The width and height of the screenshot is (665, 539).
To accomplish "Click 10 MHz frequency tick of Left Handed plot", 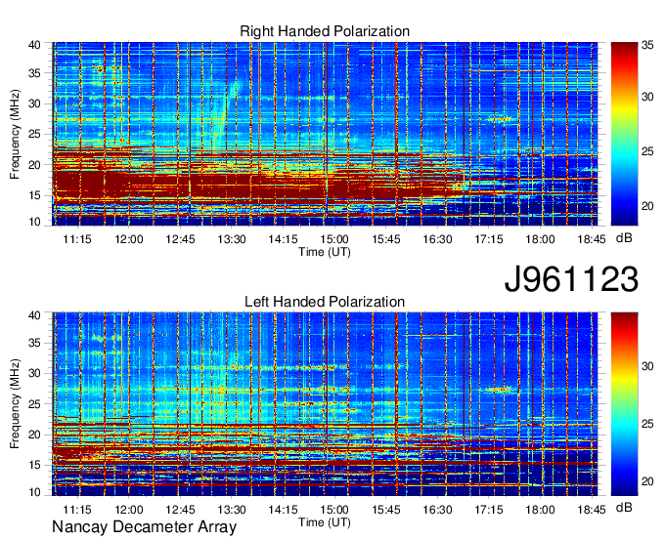I will click(x=34, y=492).
